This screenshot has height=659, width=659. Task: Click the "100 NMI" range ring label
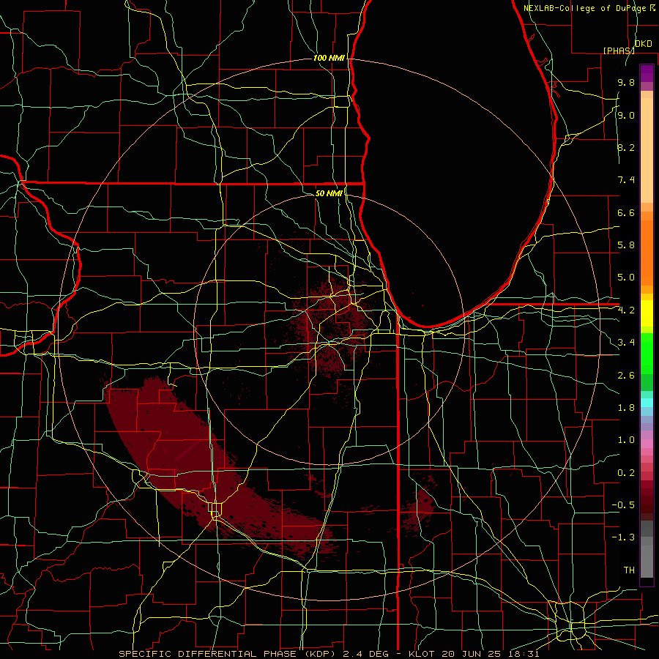click(329, 58)
